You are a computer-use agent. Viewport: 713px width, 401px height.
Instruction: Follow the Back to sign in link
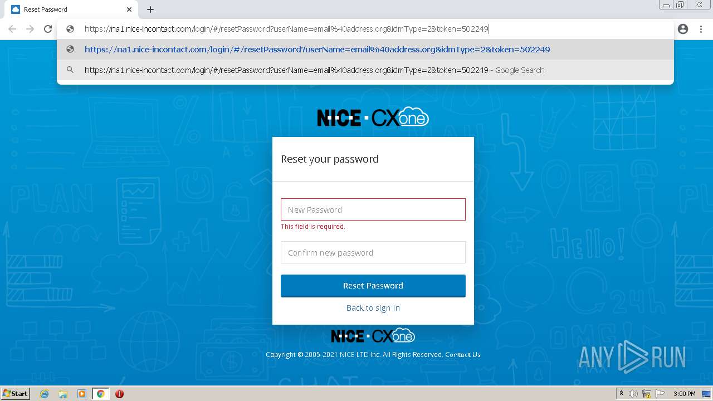[x=373, y=308]
